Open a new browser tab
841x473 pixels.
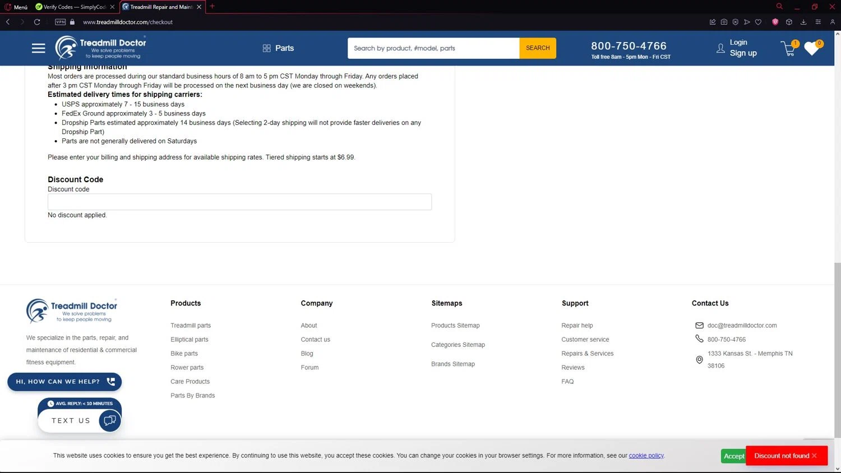coord(212,6)
